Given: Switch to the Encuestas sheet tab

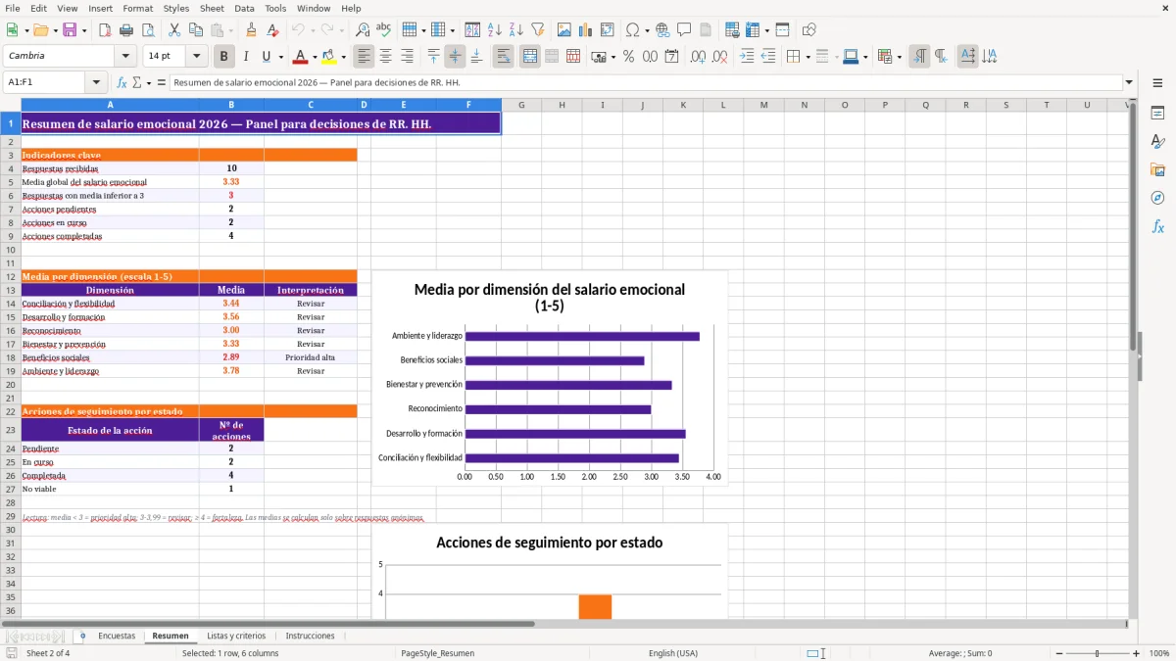Looking at the screenshot, I should [118, 636].
